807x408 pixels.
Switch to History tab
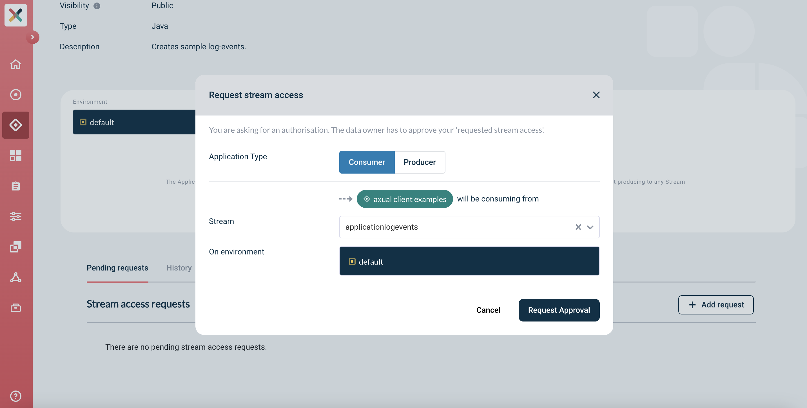click(179, 268)
